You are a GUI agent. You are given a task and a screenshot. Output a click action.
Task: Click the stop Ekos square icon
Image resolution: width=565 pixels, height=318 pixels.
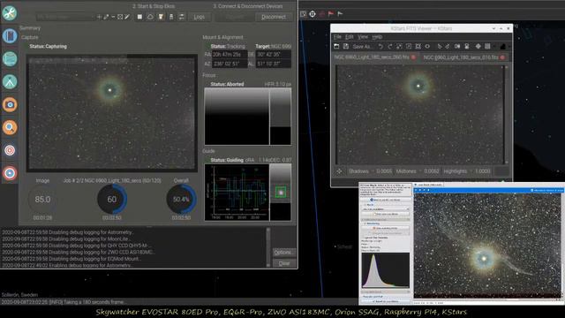tap(139, 17)
